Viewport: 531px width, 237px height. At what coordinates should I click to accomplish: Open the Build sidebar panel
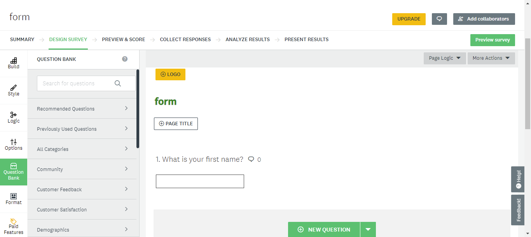click(14, 63)
